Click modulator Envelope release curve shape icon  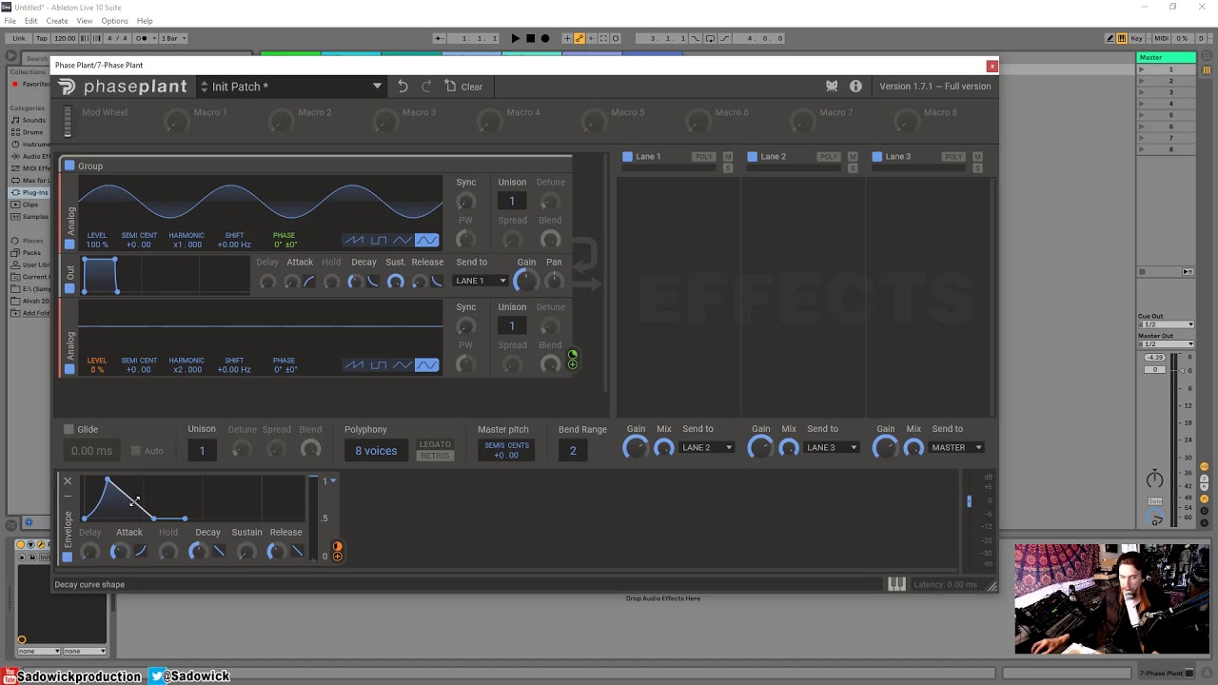[297, 552]
